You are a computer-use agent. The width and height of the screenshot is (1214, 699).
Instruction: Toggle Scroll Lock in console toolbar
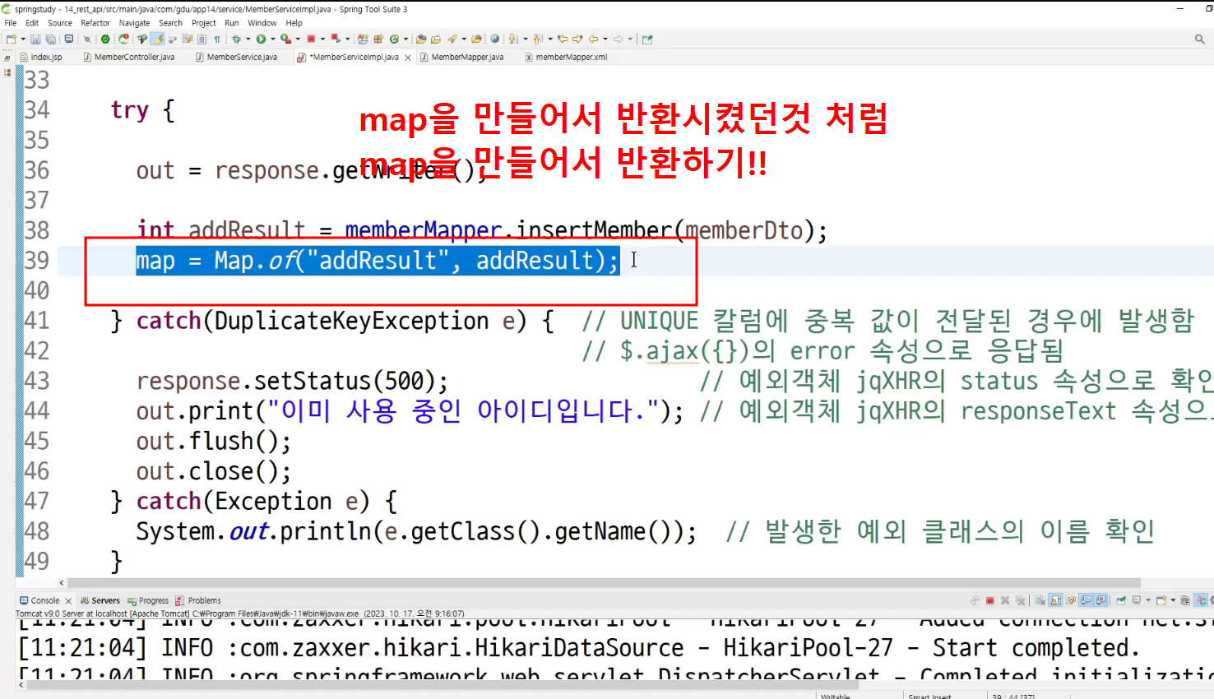click(1056, 600)
